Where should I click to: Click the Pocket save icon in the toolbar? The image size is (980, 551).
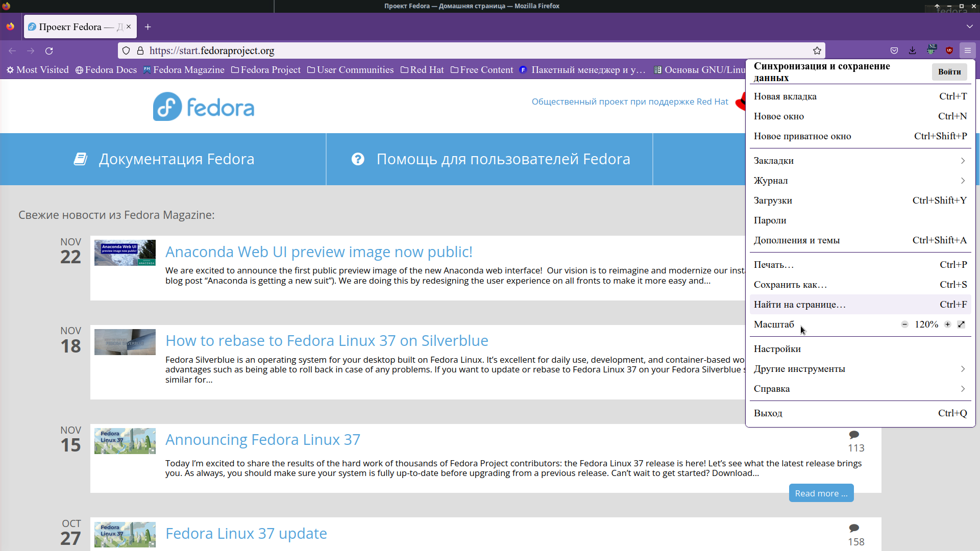click(894, 51)
